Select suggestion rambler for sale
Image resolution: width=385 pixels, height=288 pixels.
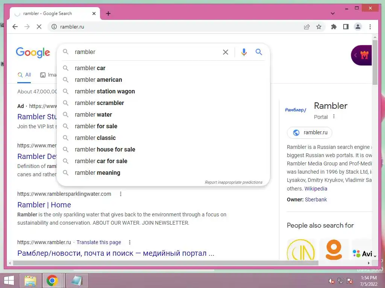pyautogui.click(x=163, y=126)
